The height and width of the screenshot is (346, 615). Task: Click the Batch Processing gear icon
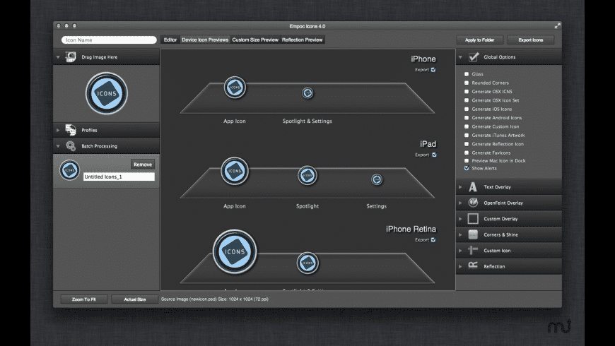point(71,146)
